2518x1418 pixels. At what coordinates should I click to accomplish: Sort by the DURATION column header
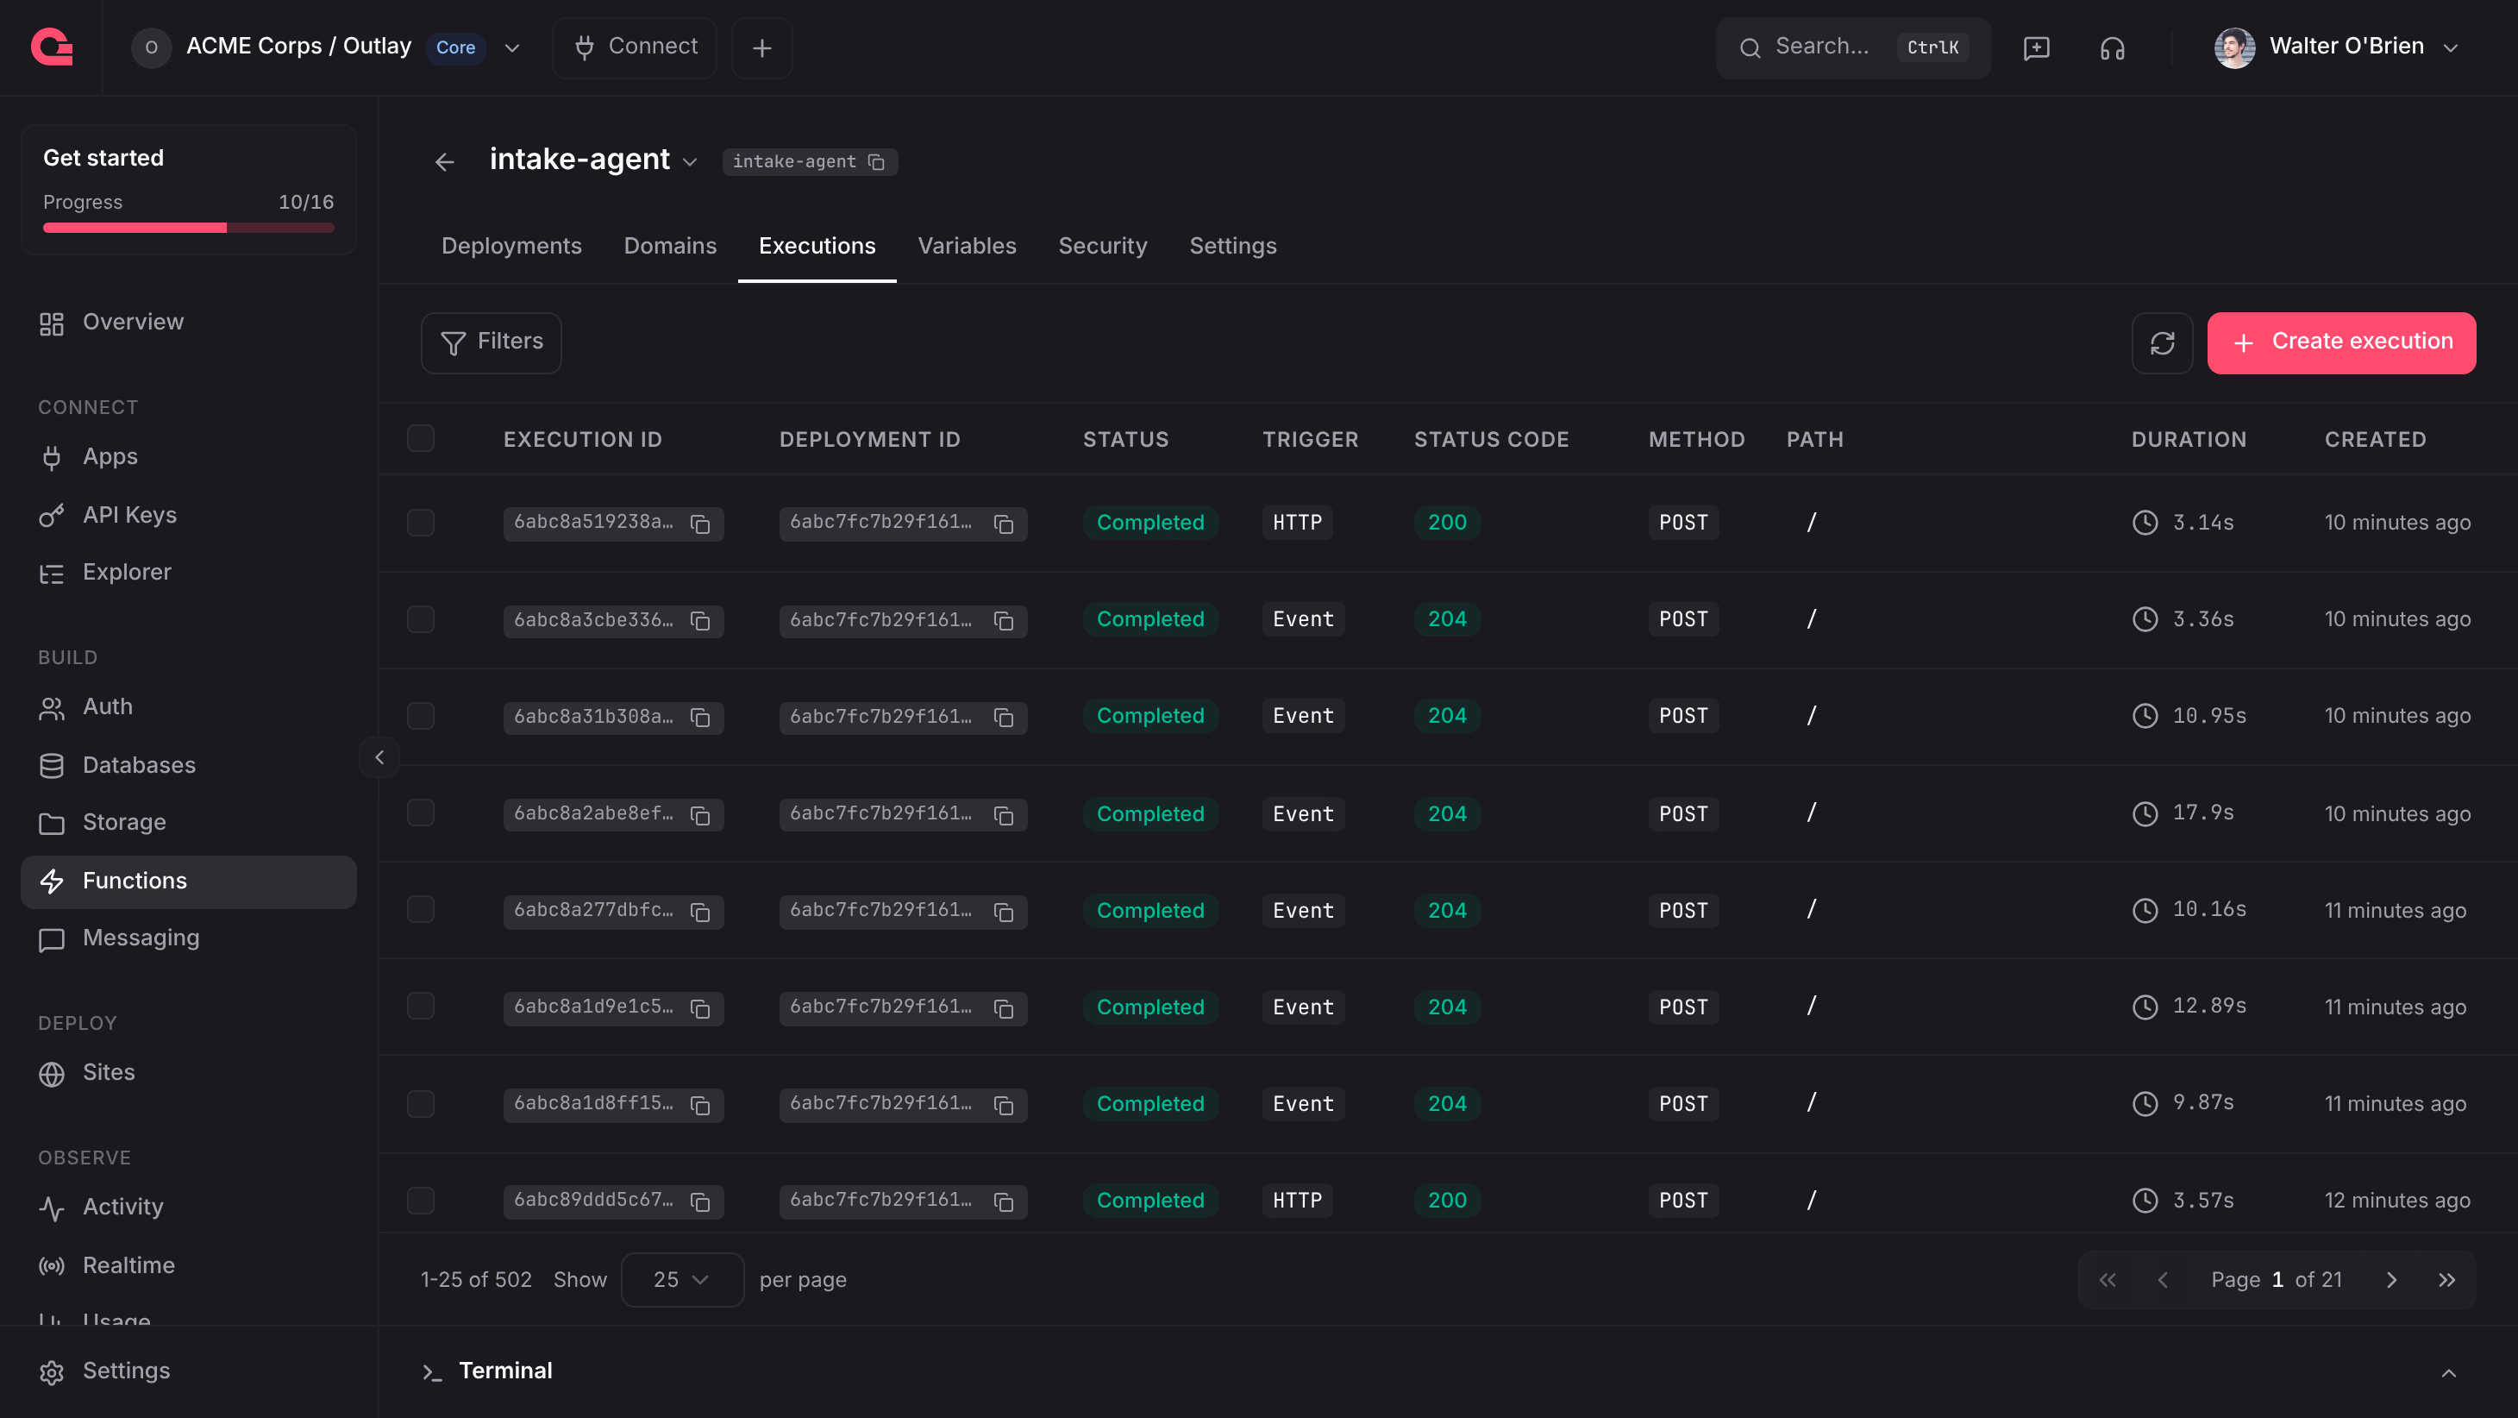coord(2188,440)
